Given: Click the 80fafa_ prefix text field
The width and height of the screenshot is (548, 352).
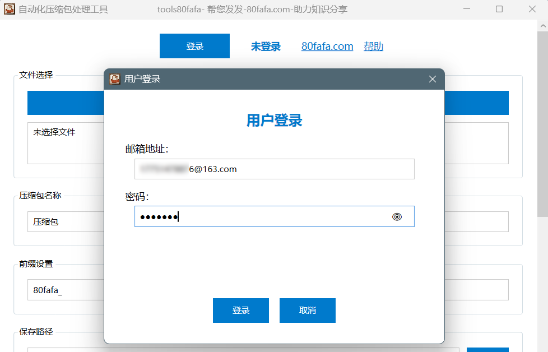Looking at the screenshot, I should coord(64,290).
